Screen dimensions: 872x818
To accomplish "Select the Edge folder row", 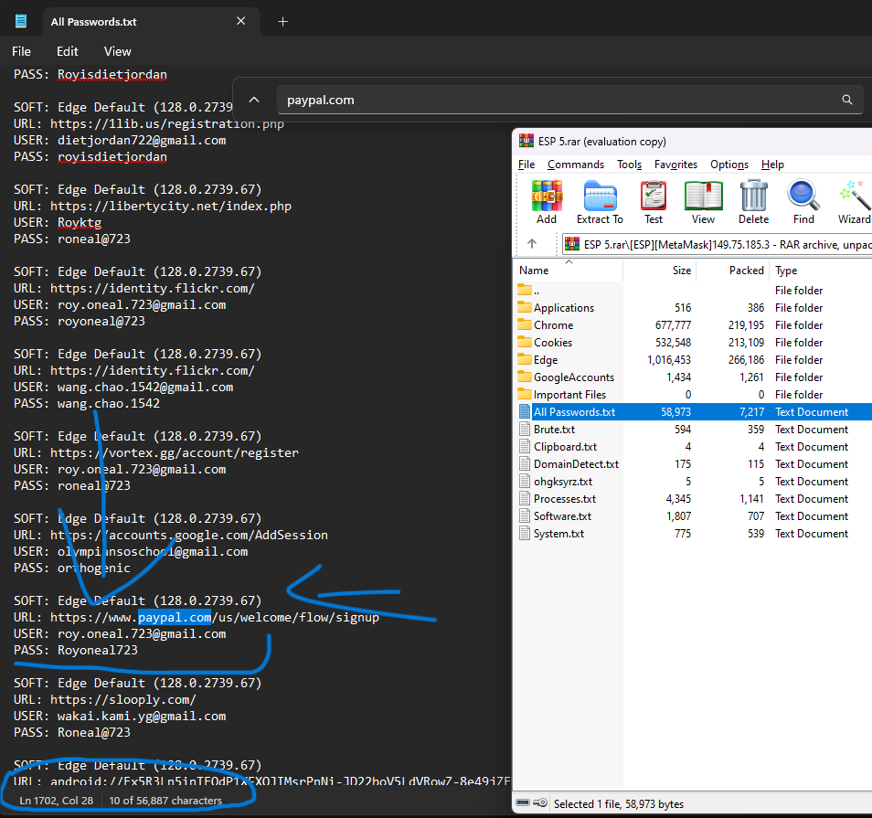I will 693,359.
